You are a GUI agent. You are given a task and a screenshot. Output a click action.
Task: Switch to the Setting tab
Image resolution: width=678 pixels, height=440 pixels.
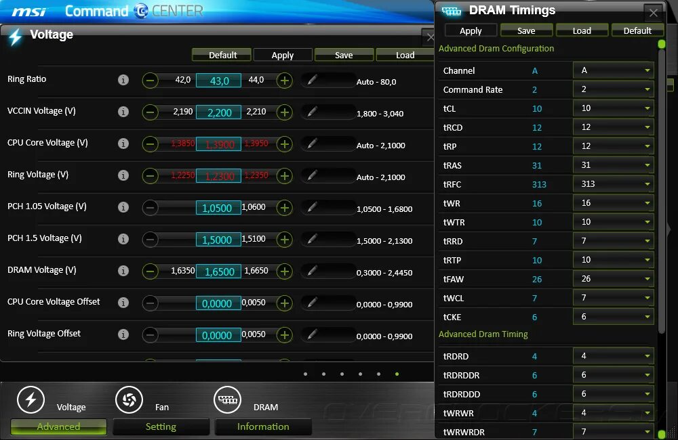[161, 426]
